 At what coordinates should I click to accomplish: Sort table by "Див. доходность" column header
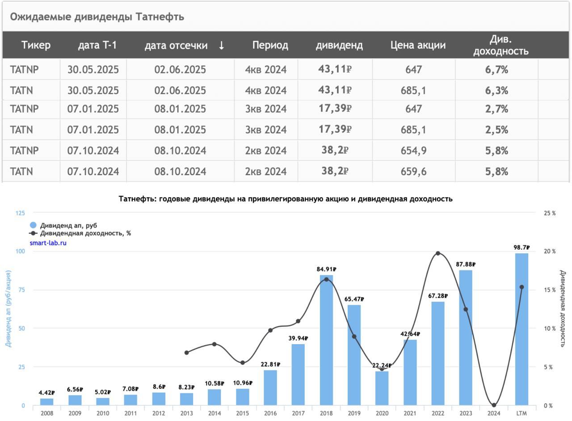(500, 45)
